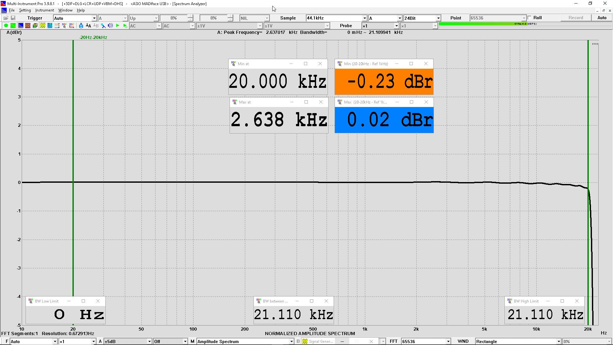Minimize the BW Low Limit window
The width and height of the screenshot is (613, 345).
click(69, 301)
